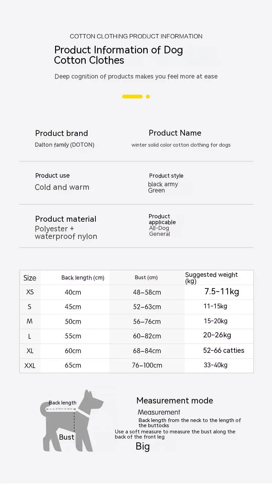This screenshot has height=484, width=272.
Task: Click the small yellow dot indicator
Action: [148, 96]
